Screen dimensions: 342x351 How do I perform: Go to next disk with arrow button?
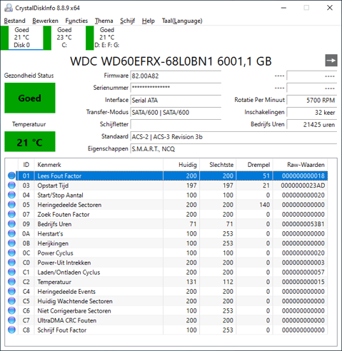click(x=331, y=61)
